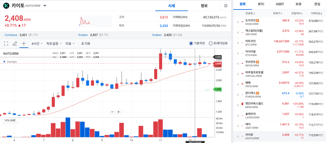This screenshot has height=143, width=326.
Task: Sort list by 전일대비 column
Action: click(297, 13)
